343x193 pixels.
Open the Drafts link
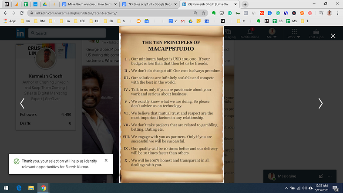(46, 123)
